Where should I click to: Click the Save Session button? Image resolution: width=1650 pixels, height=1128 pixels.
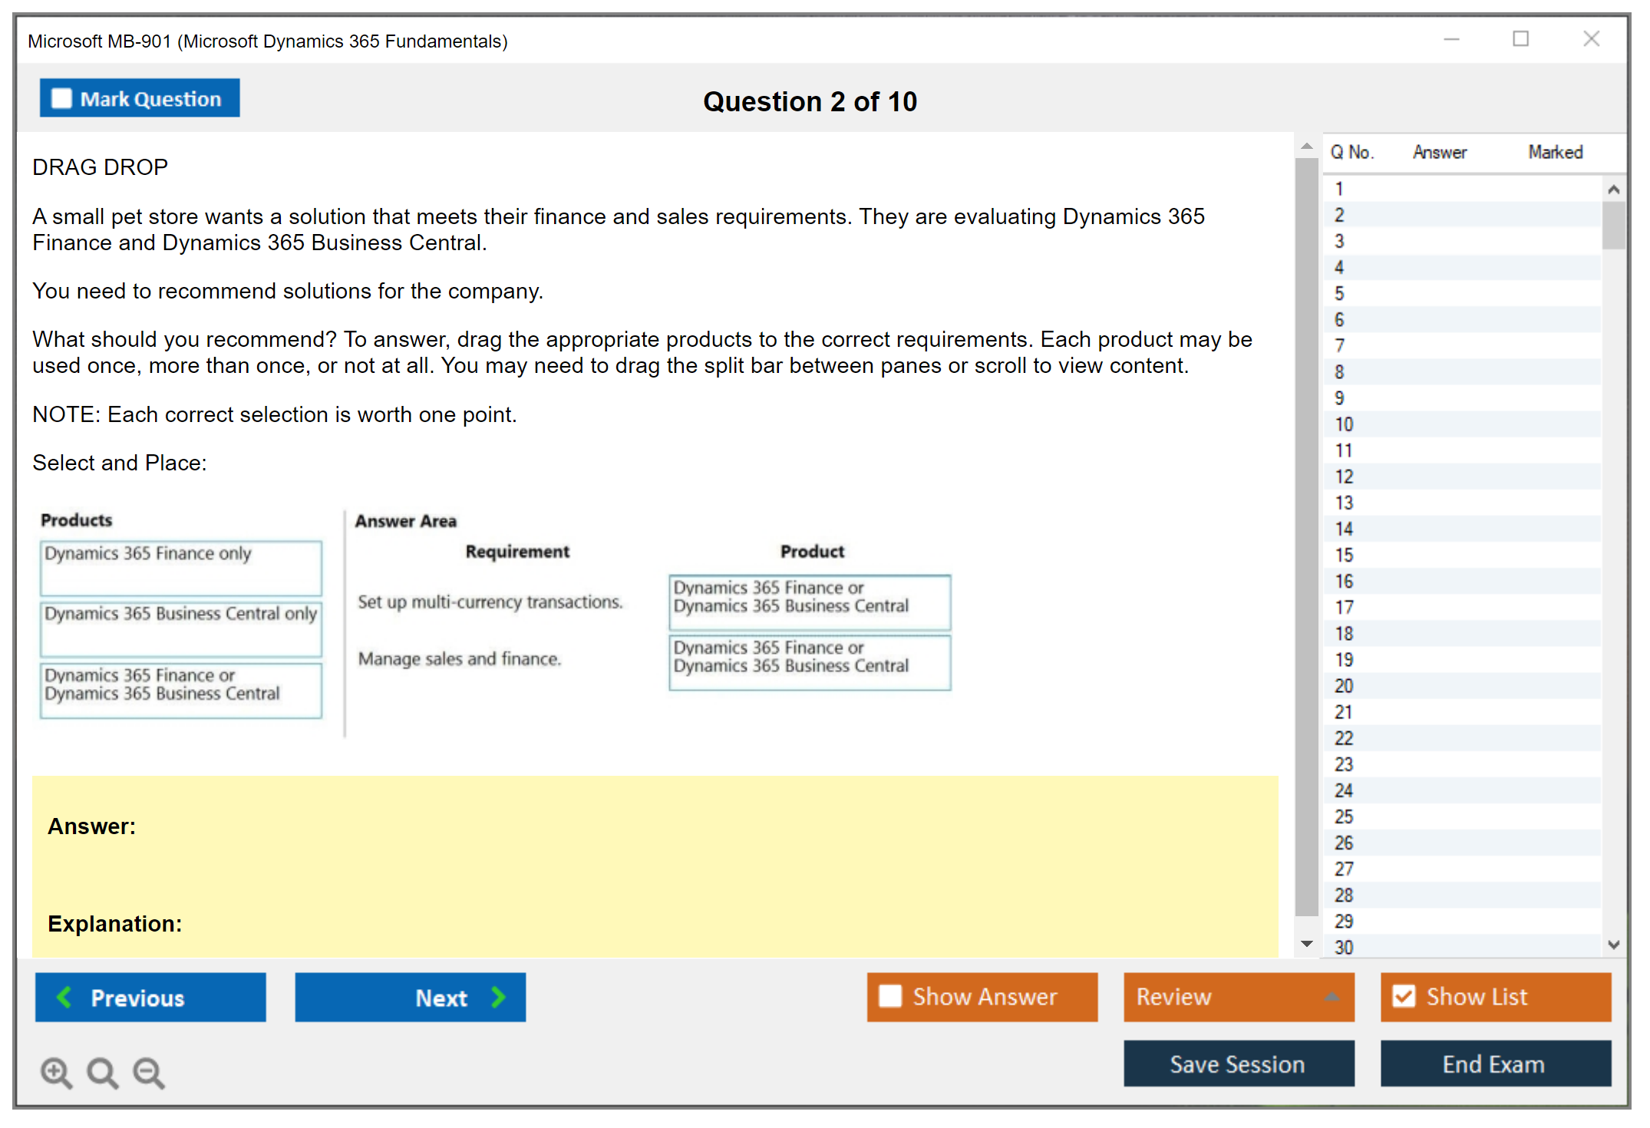click(x=1238, y=1064)
